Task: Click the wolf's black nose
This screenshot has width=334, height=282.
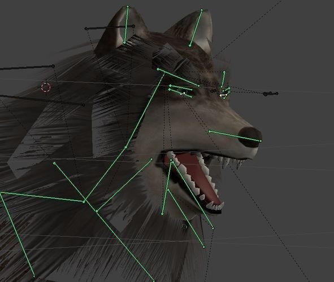Action: (250, 137)
